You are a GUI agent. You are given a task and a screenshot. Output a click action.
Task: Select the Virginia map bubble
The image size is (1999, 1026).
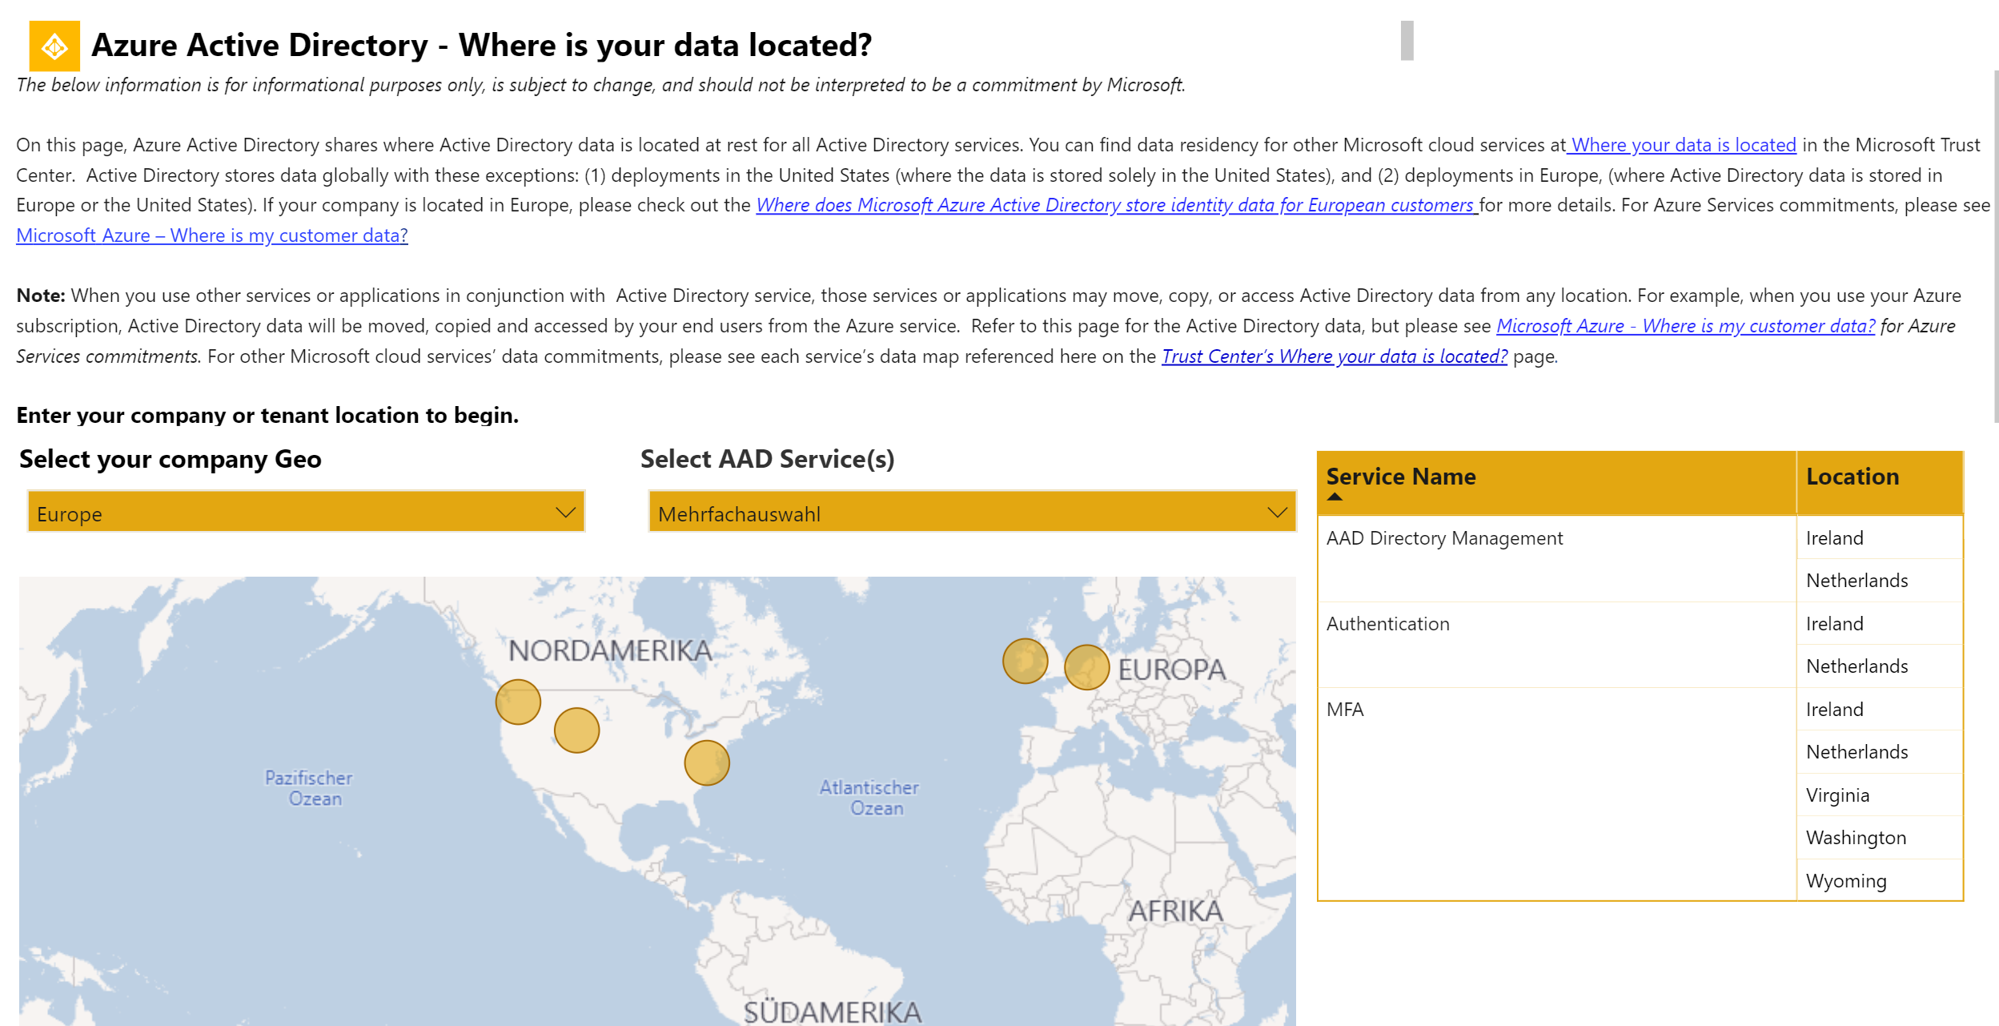click(x=706, y=763)
